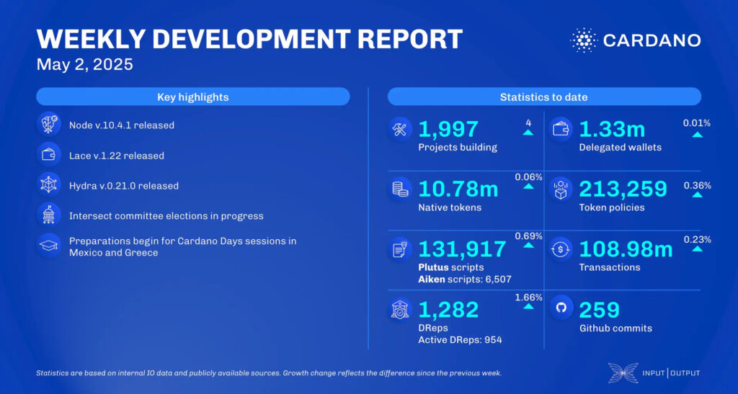Screen dimensions: 738x394
Task: Click the Cardano logo icon
Action: pyautogui.click(x=584, y=40)
